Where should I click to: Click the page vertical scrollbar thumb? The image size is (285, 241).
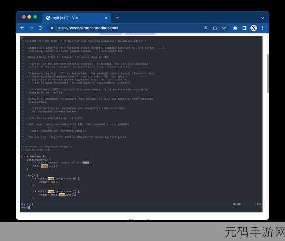[x=268, y=73]
